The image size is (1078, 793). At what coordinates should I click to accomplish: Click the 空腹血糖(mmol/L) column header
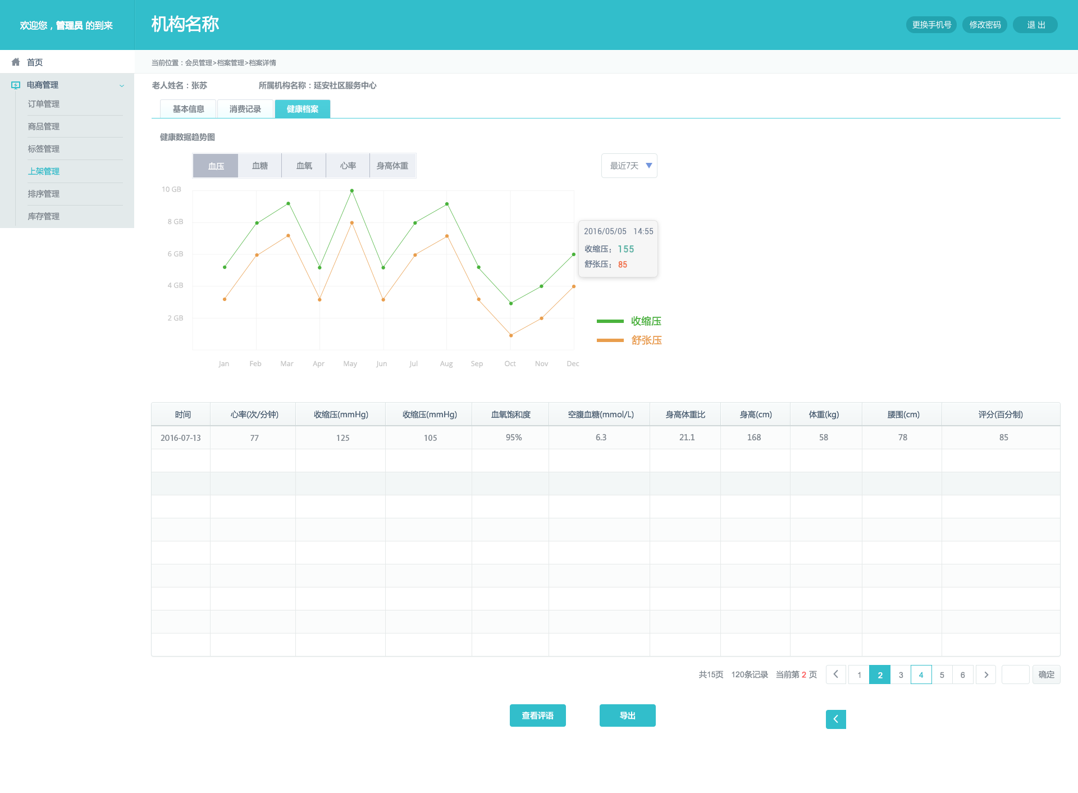coord(600,414)
